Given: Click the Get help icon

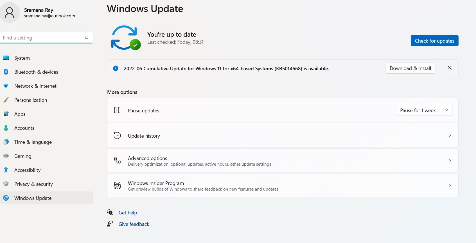Looking at the screenshot, I should 110,212.
